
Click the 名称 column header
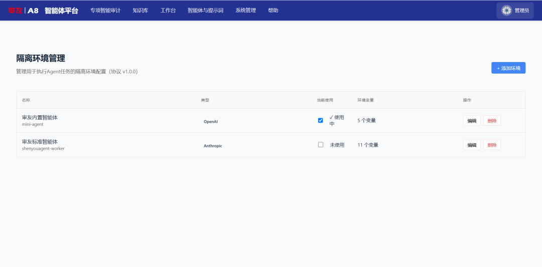pos(26,100)
